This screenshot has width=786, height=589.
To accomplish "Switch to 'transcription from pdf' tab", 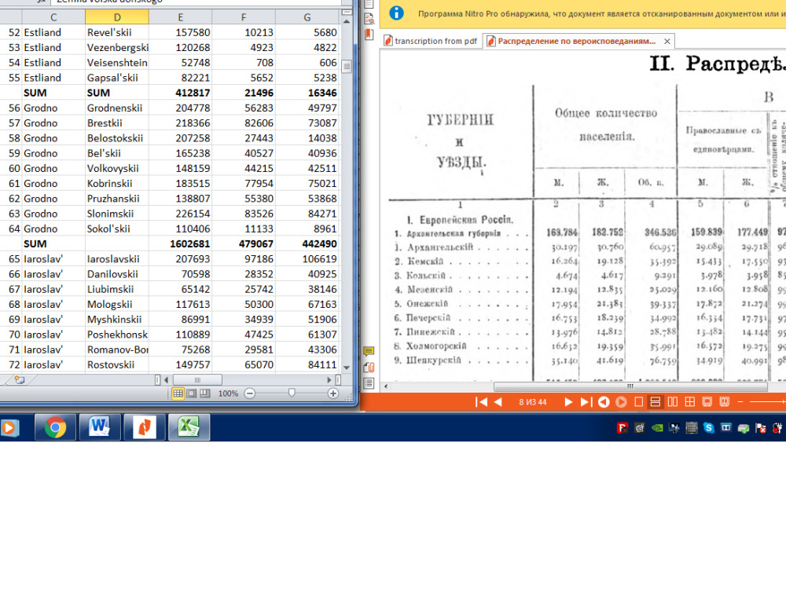I will click(x=432, y=41).
